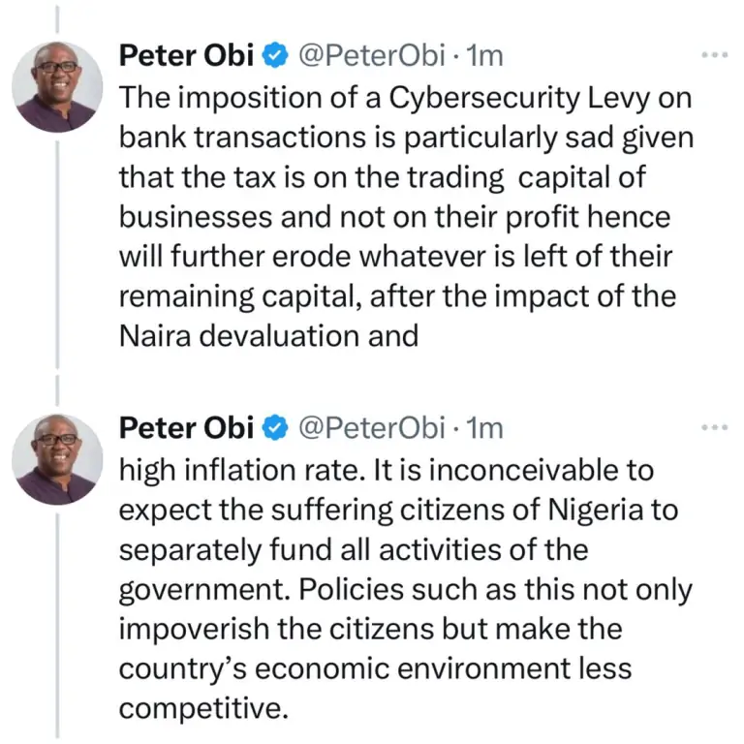
Task: Click the thread line above the first avatar
Action: 56,17
